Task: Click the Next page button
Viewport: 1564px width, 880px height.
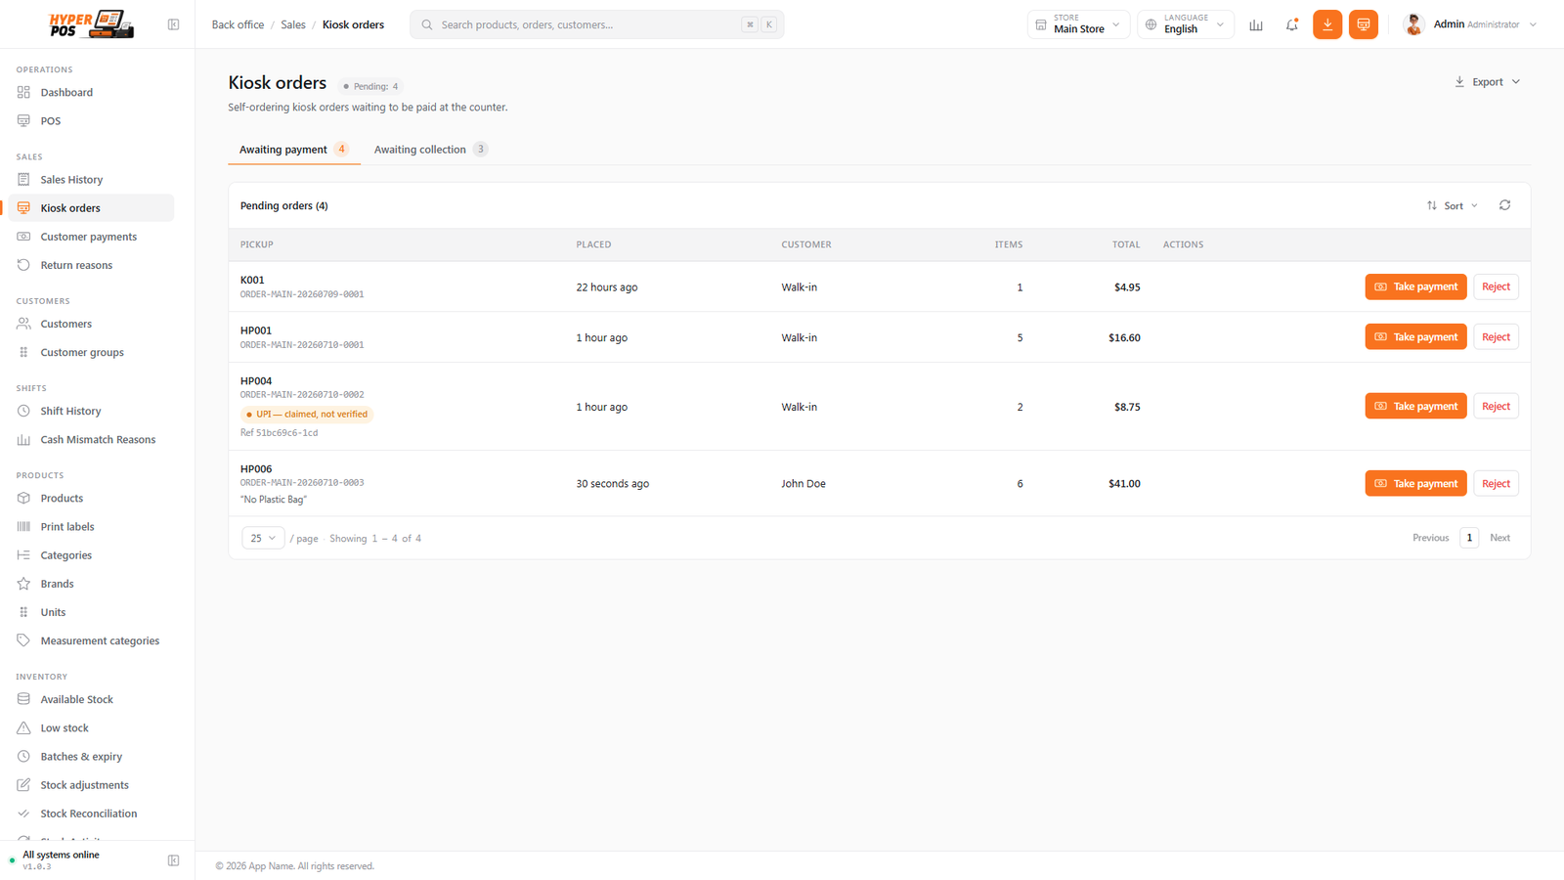Action: click(1499, 538)
